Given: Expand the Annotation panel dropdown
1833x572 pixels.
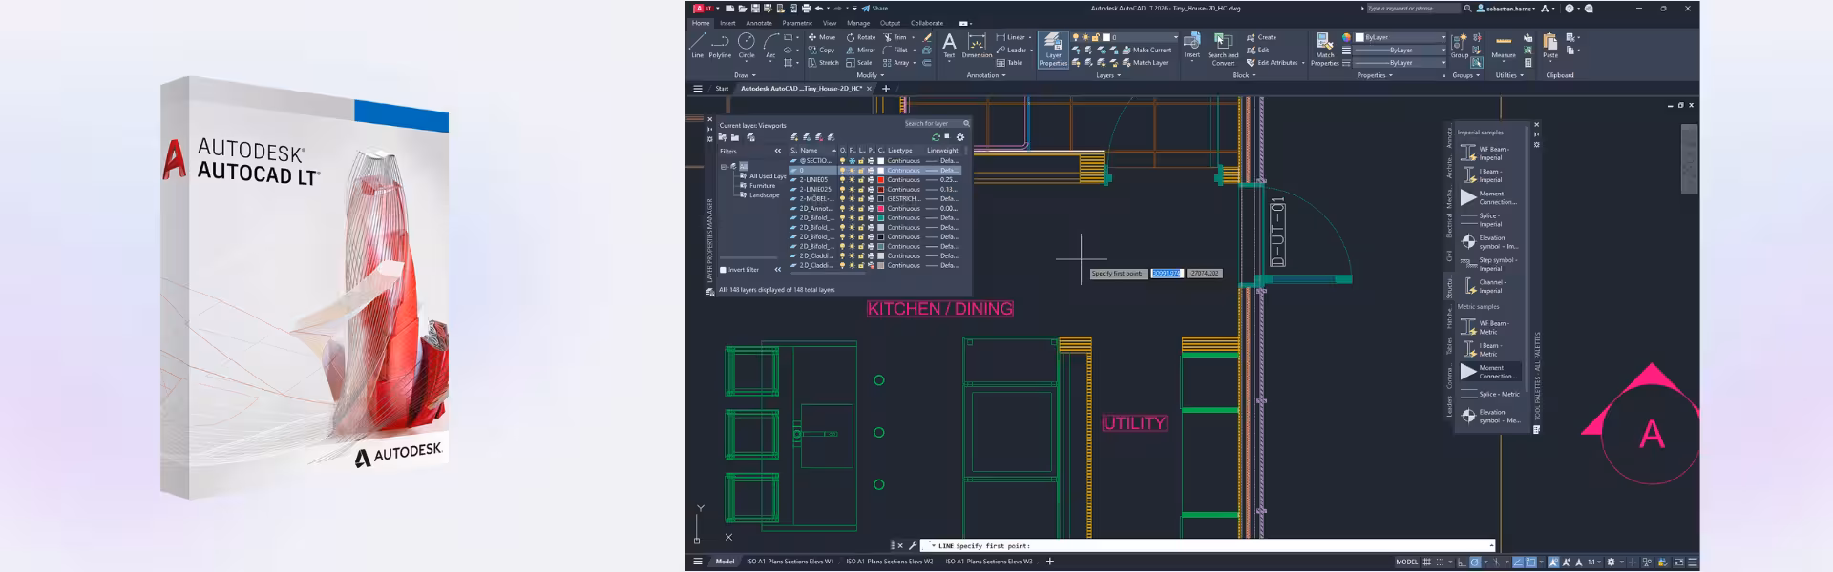Looking at the screenshot, I should pos(986,75).
